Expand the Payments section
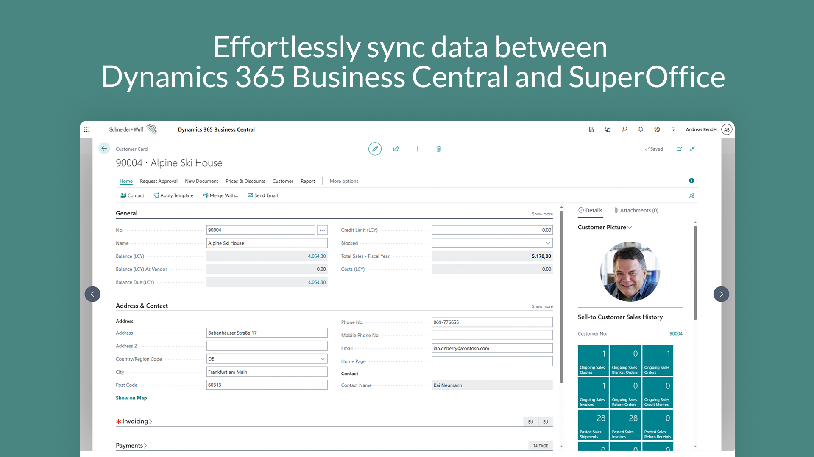Viewport: 814px width, 457px height. point(131,446)
